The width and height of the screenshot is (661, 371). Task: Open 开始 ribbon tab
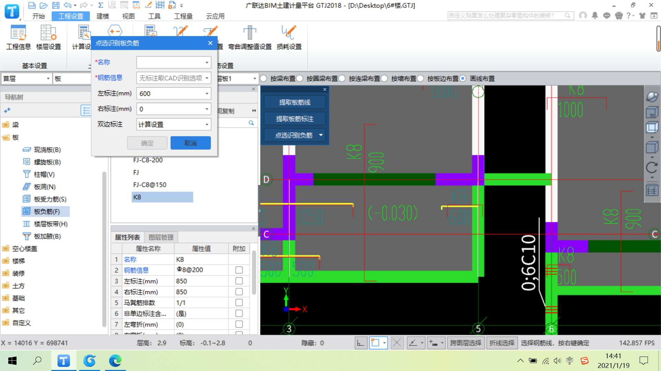[39, 16]
